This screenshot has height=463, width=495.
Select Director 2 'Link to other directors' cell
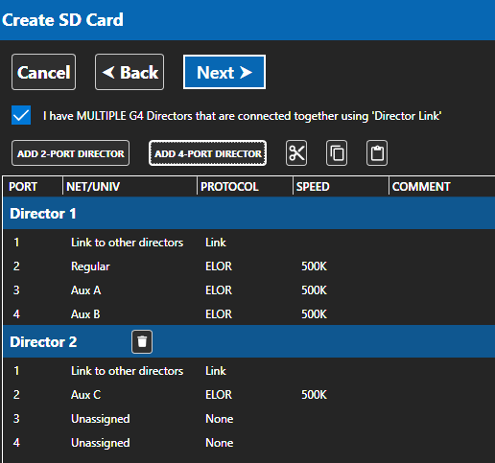[x=127, y=371]
